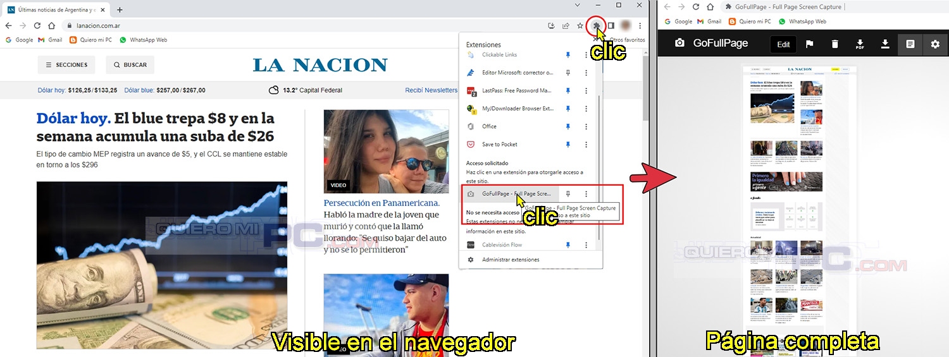Viewport: 949px width, 357px height.
Task: Open the Gmail bookmark in La Nacion window
Action: tap(50, 40)
